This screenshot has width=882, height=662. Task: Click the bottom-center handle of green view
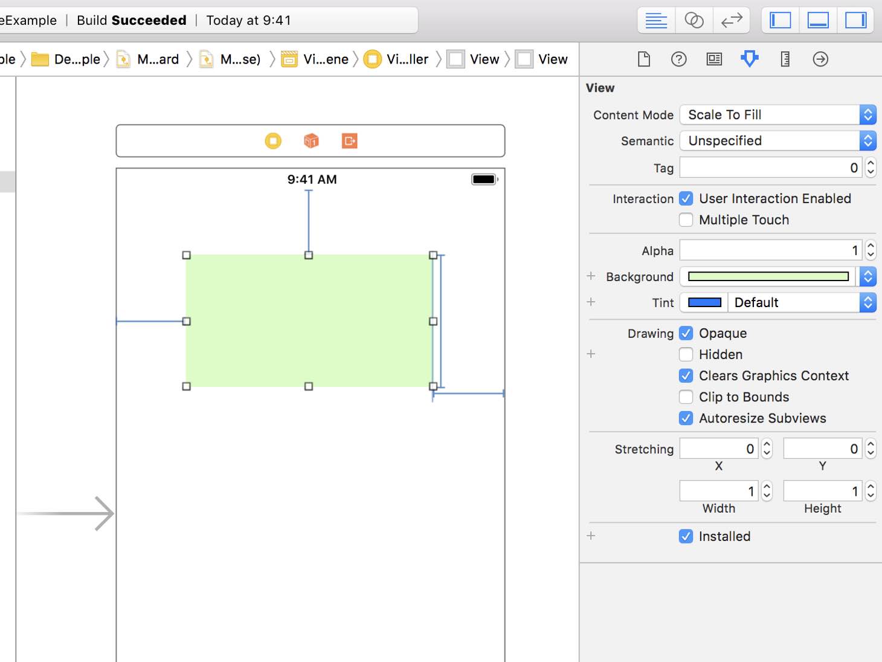coord(309,386)
